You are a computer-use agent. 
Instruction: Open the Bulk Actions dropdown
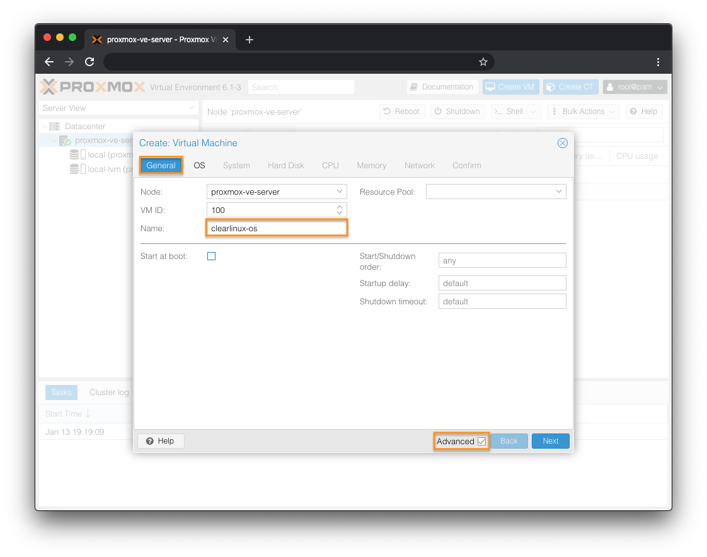583,112
